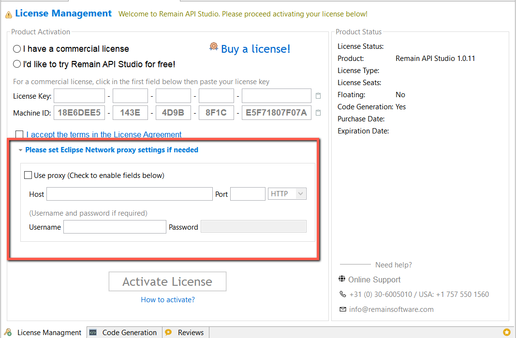Viewport: 516px width, 338px height.
Task: Open the Buy a license link
Action: [x=256, y=49]
